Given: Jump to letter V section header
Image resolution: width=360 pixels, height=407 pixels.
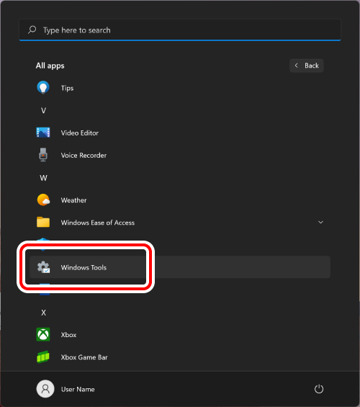Looking at the screenshot, I should point(43,111).
